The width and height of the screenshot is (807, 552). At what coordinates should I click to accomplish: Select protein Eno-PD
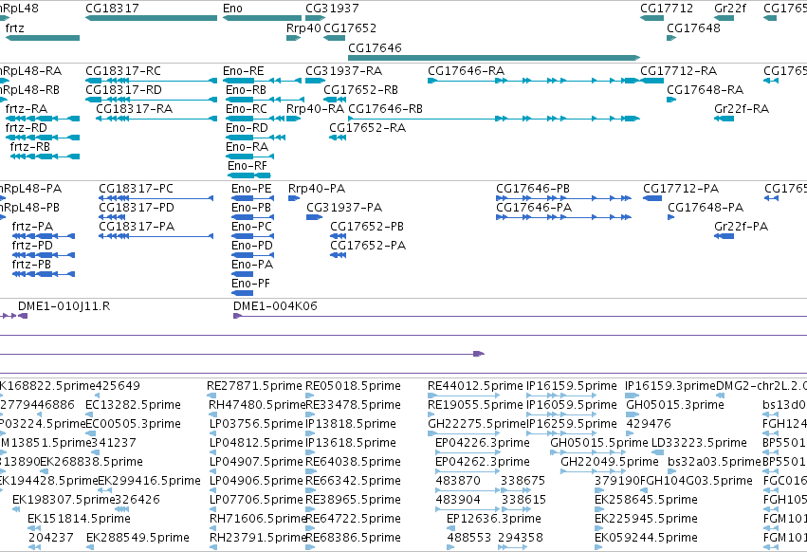(x=252, y=255)
